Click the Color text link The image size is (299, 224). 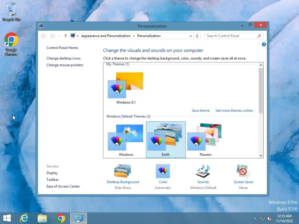163,182
